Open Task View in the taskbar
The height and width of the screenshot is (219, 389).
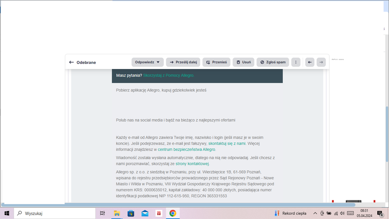pos(102,213)
